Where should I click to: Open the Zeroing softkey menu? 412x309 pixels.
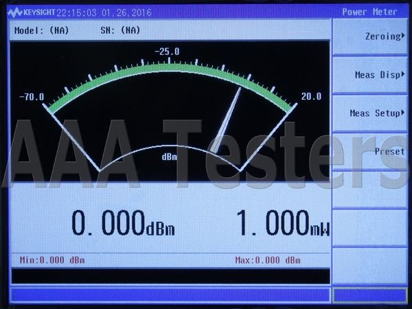370,36
